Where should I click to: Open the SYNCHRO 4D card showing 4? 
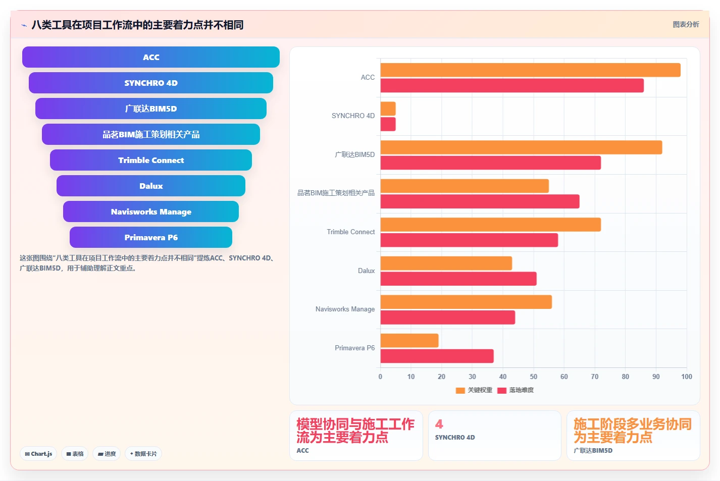click(x=495, y=436)
